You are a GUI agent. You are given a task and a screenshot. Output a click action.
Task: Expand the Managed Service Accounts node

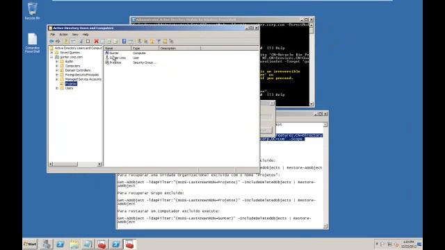click(57, 79)
